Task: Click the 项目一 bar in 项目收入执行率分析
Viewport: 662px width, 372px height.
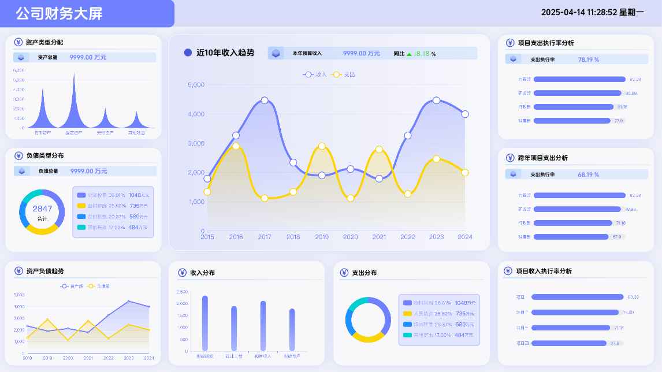Action: (577, 297)
